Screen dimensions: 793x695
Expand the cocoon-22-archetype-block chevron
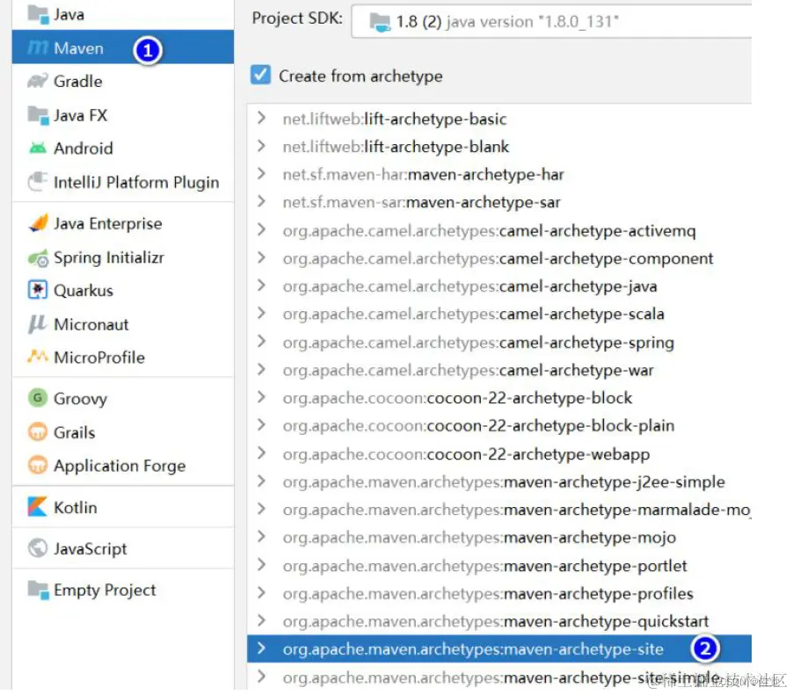pos(261,397)
